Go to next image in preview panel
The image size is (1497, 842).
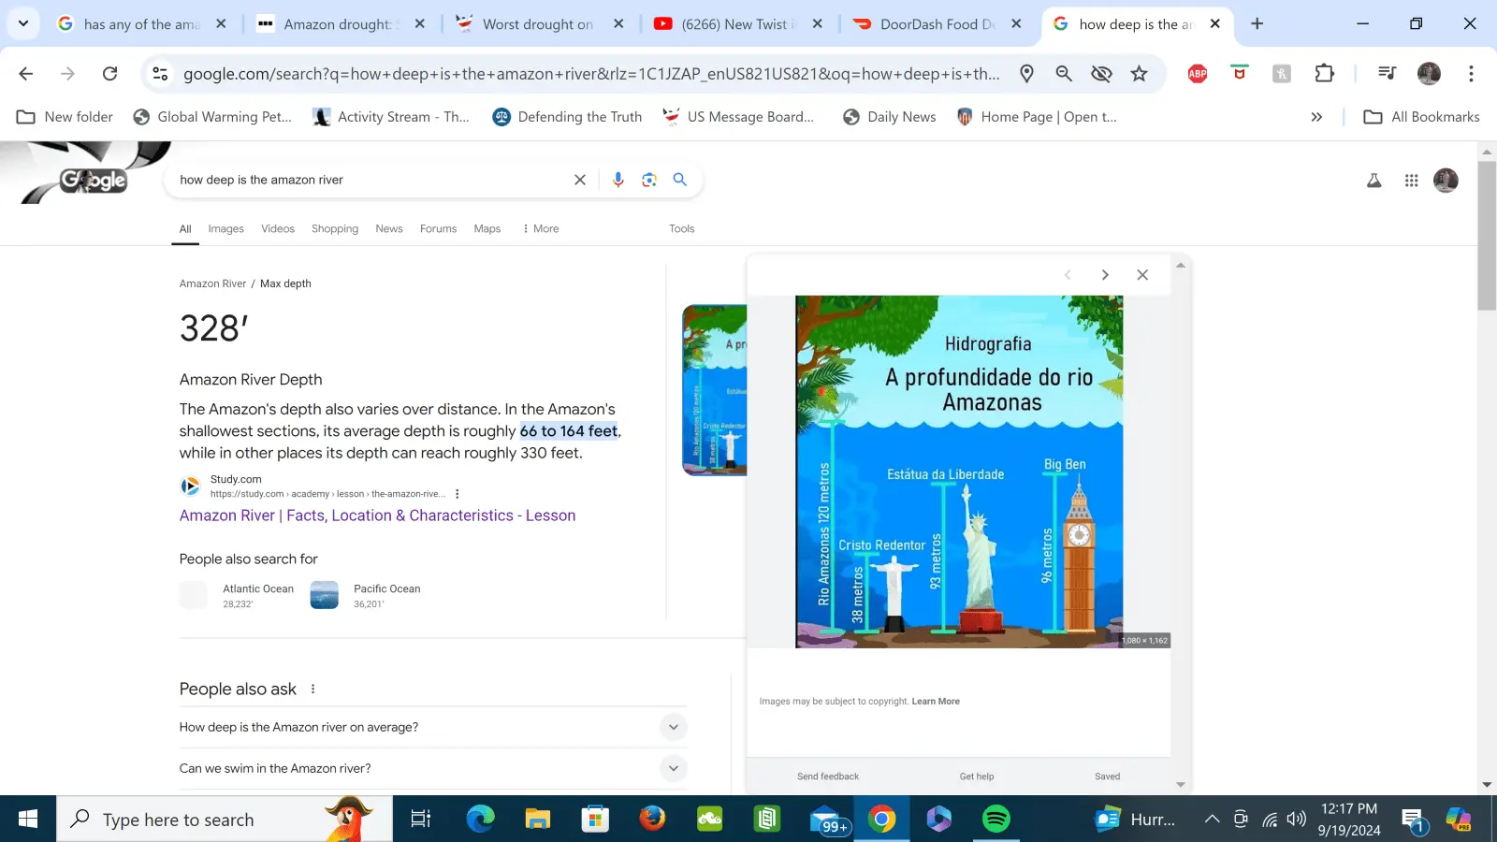point(1105,275)
